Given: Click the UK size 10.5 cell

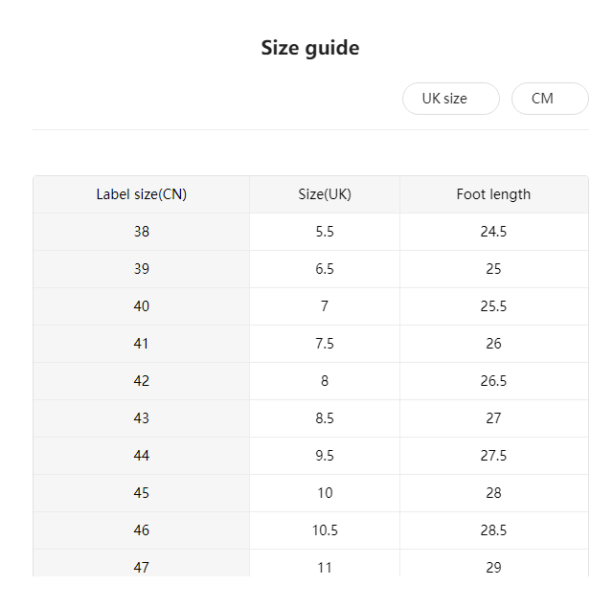Looking at the screenshot, I should coord(325,530).
